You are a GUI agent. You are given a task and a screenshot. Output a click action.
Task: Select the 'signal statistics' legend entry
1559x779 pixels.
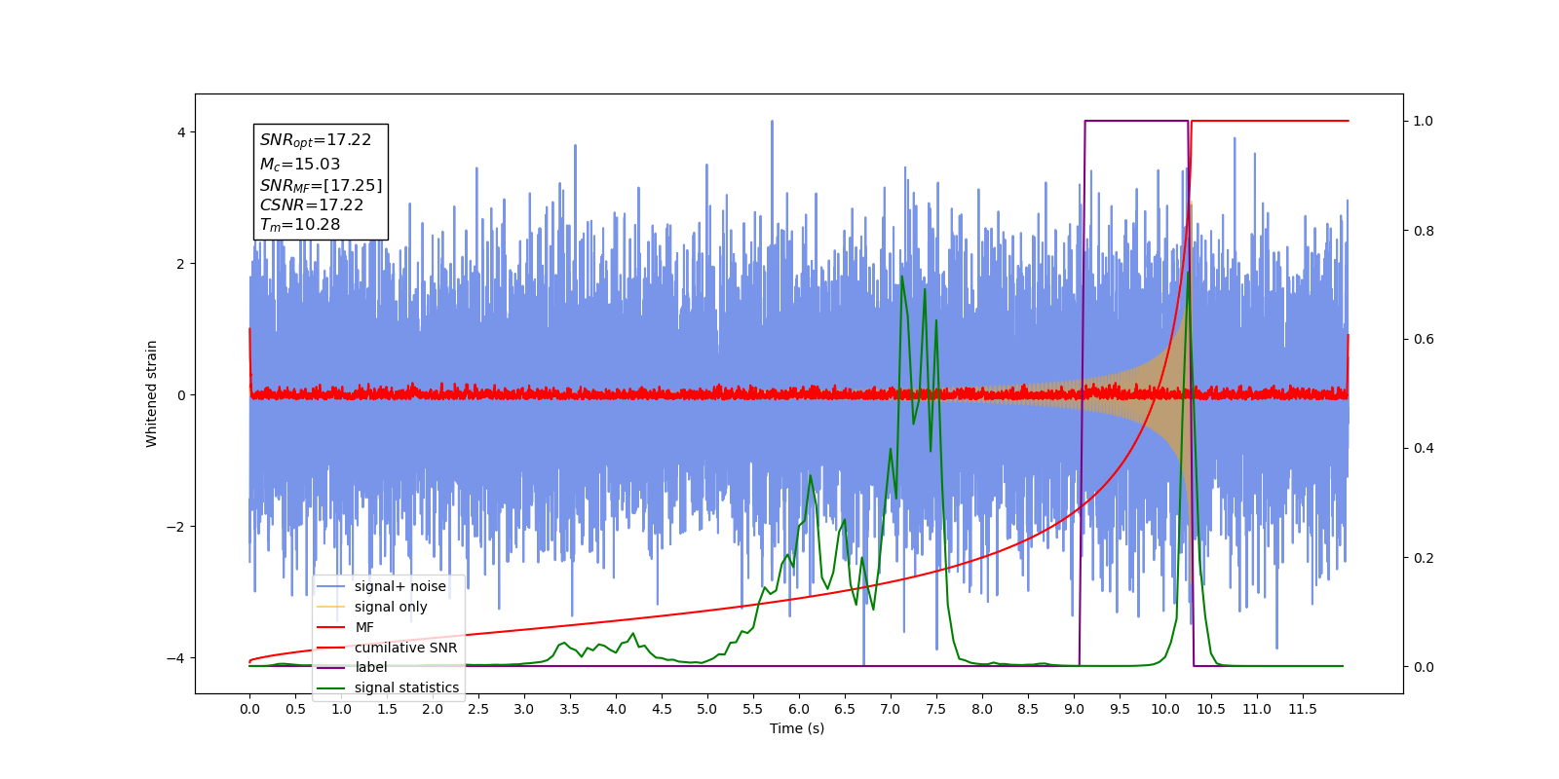pyautogui.click(x=406, y=687)
